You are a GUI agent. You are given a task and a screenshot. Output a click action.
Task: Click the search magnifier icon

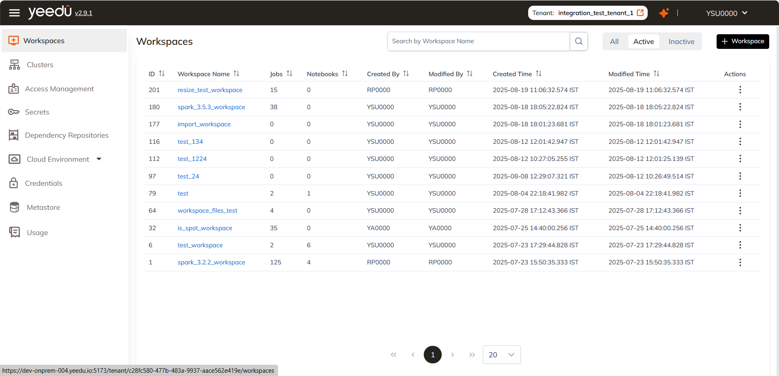click(x=578, y=41)
